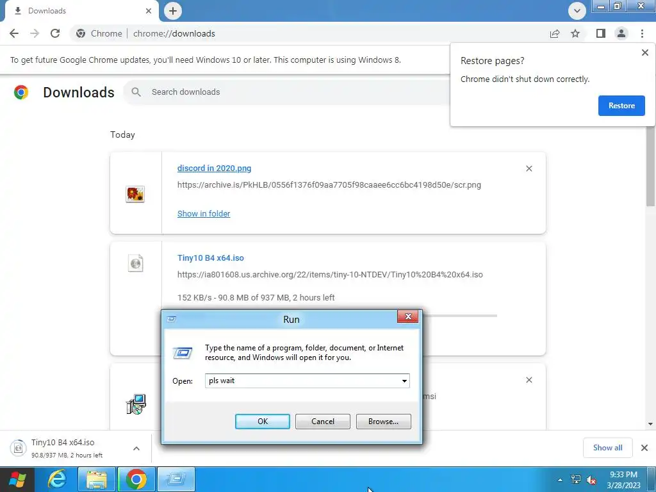Open the Chrome profile icon

621,33
